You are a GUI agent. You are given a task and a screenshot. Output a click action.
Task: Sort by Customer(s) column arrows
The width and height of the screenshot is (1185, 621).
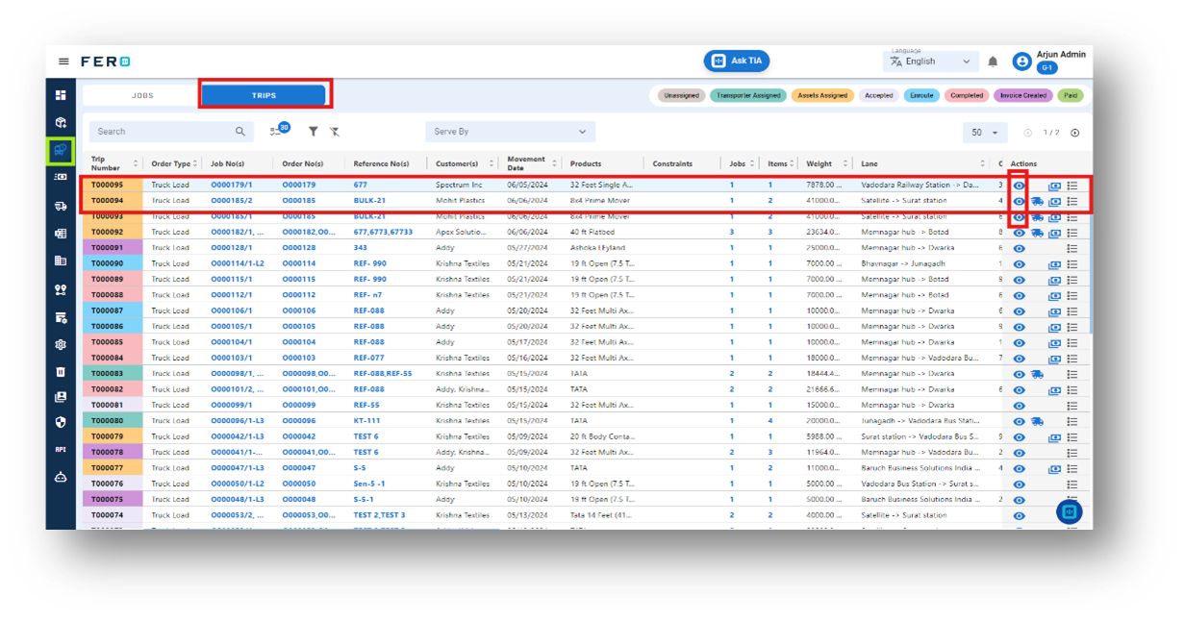pos(492,163)
